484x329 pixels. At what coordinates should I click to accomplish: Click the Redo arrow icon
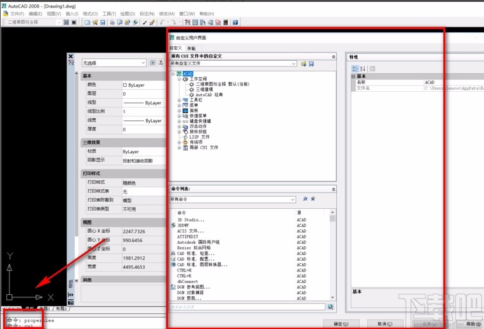(174, 22)
